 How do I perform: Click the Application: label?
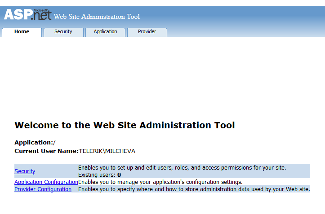pos(34,143)
